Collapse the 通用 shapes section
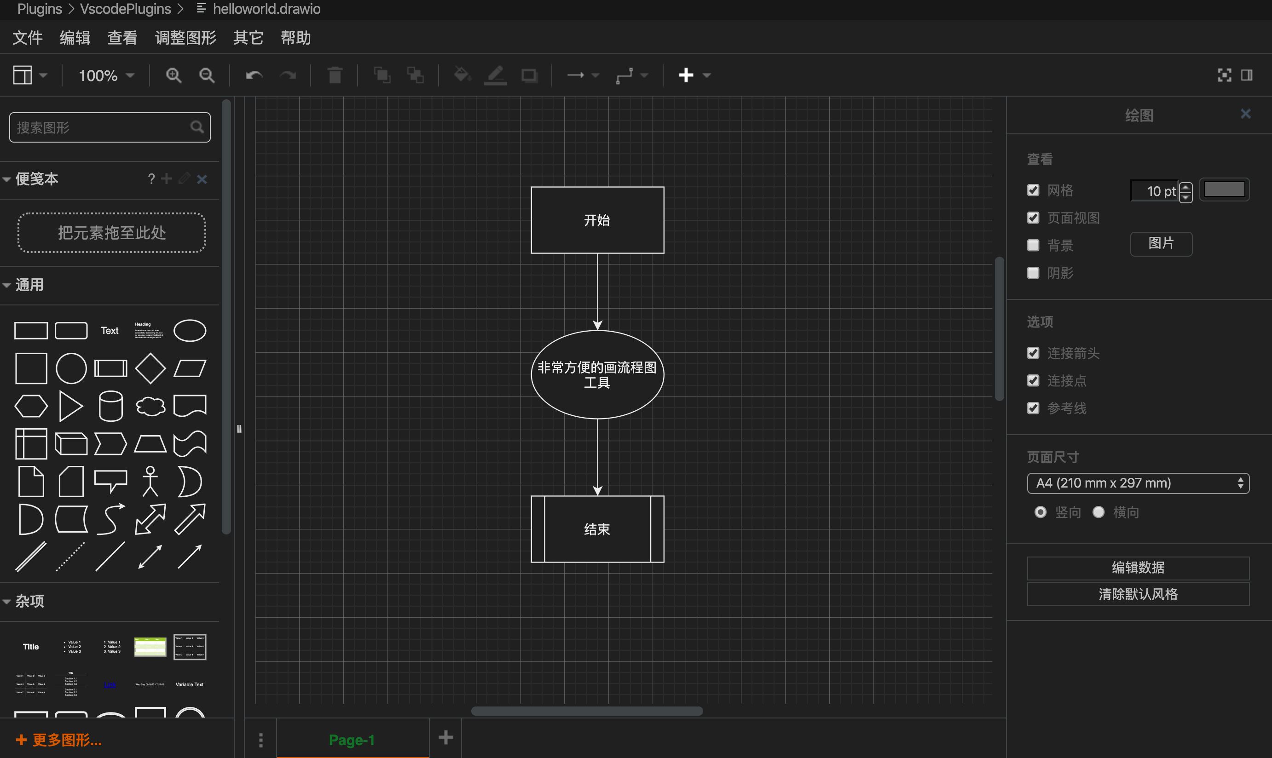The image size is (1272, 758). click(x=29, y=285)
